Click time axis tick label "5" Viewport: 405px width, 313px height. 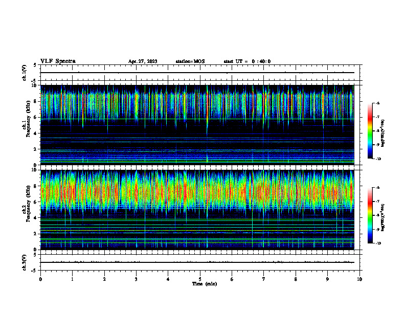click(200, 279)
